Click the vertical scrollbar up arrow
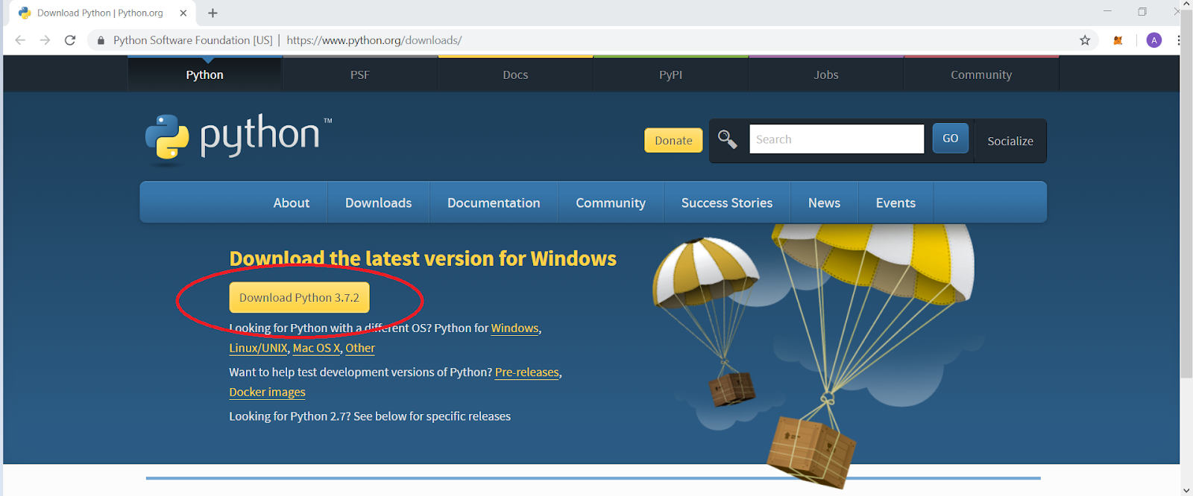Viewport: 1193px width, 496px height. [x=1186, y=5]
